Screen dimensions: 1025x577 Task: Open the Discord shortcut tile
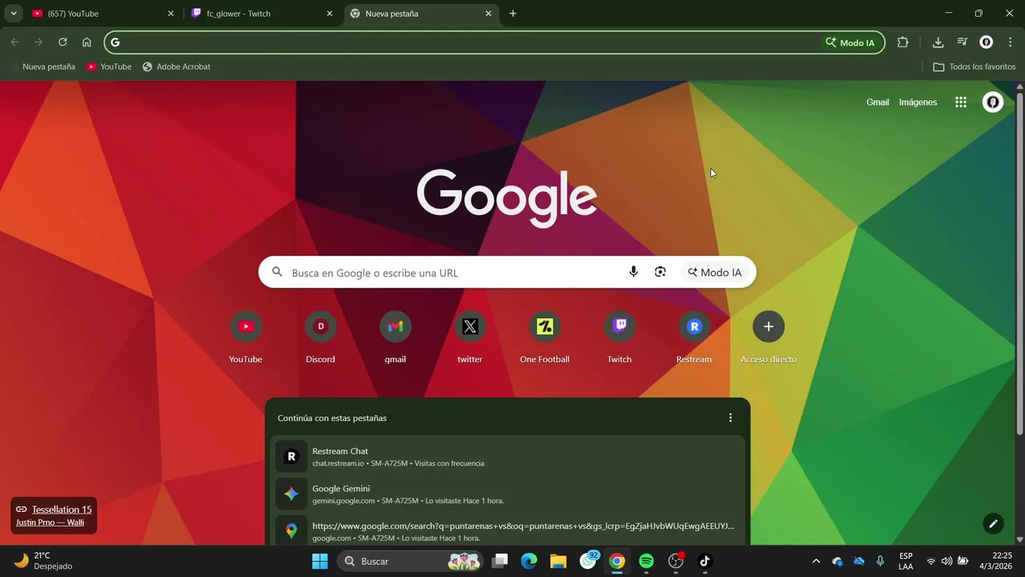320,337
